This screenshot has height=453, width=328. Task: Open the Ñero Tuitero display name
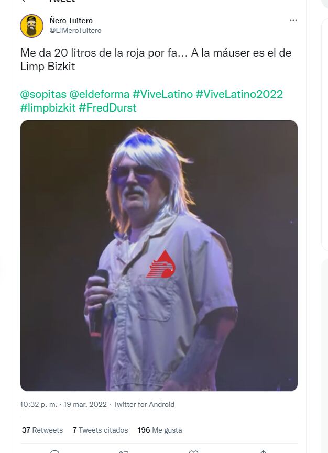[71, 20]
